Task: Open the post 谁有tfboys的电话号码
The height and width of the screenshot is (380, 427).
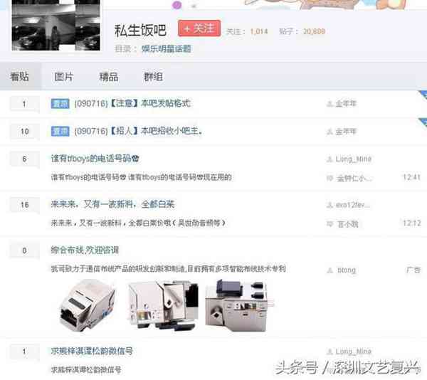Action: tap(94, 159)
